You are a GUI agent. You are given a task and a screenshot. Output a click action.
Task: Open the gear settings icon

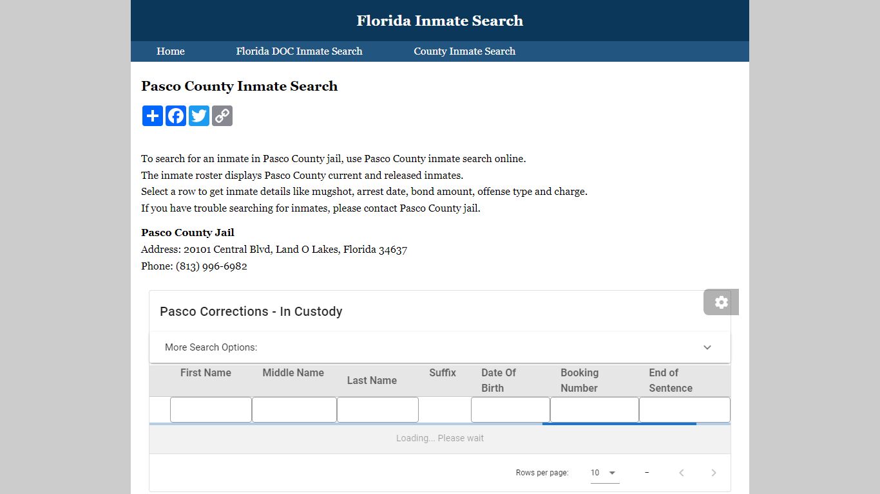pyautogui.click(x=721, y=302)
